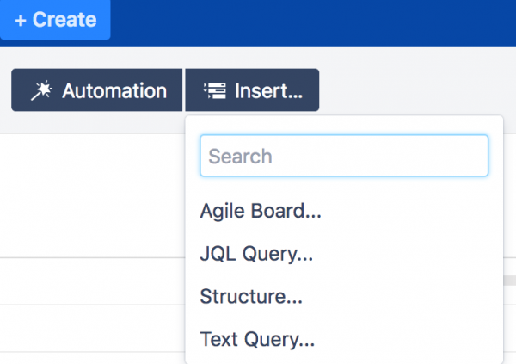Click the Search placeholder text
Image resolution: width=516 pixels, height=364 pixels.
240,156
